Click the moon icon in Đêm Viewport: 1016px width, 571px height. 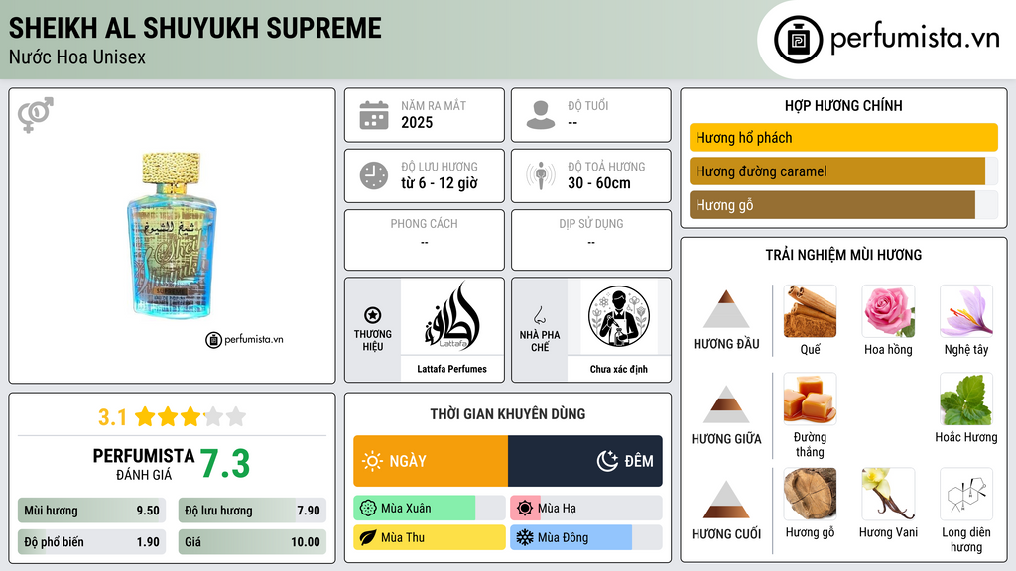[x=607, y=461]
